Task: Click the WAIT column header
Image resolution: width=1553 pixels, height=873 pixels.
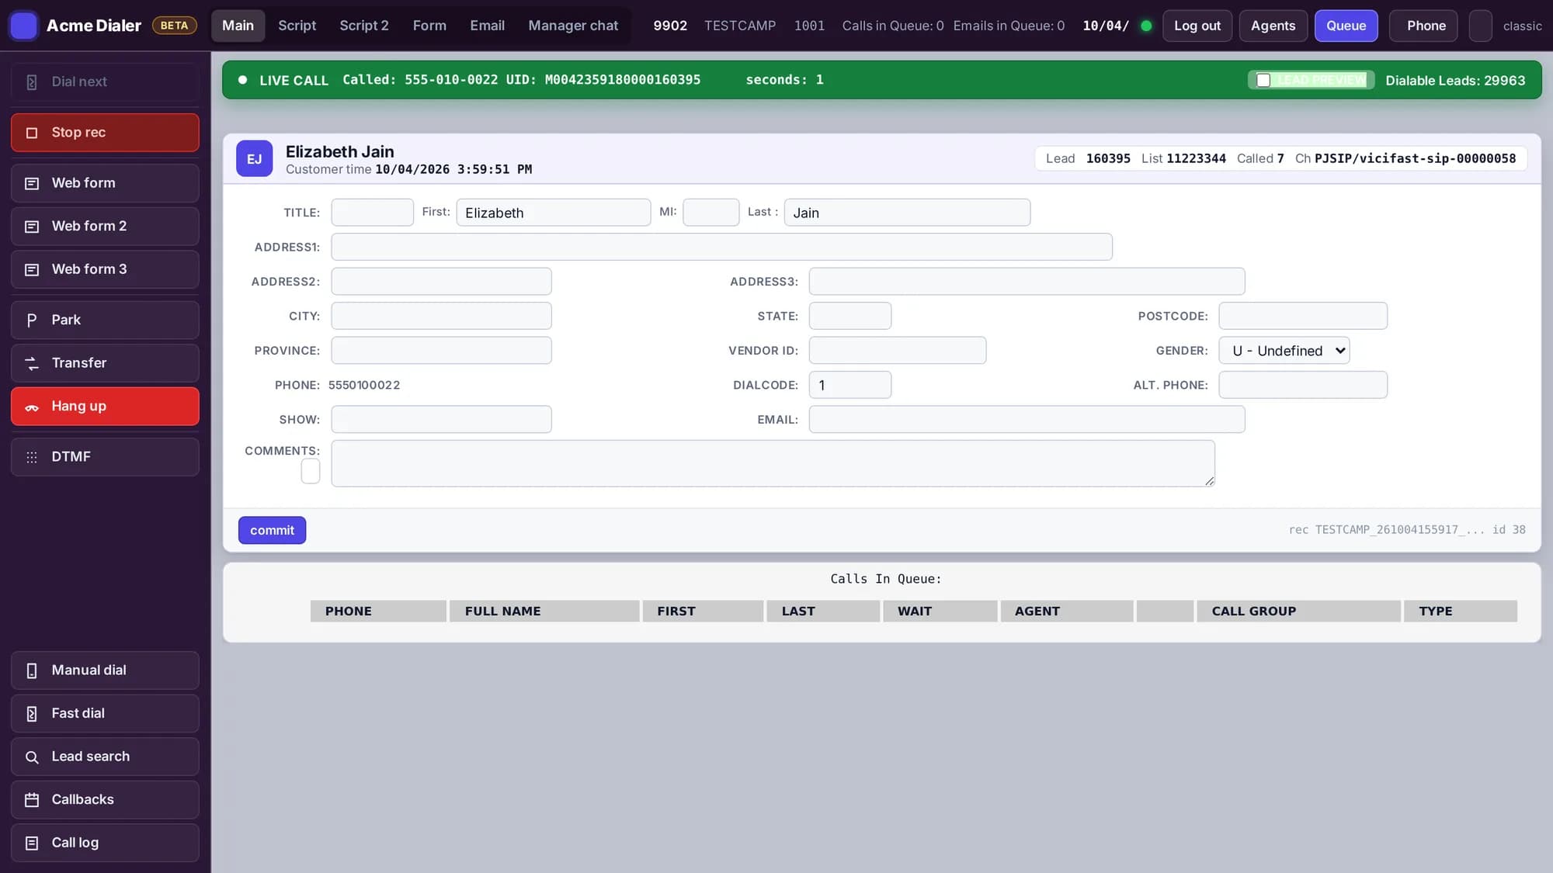Action: (x=940, y=611)
